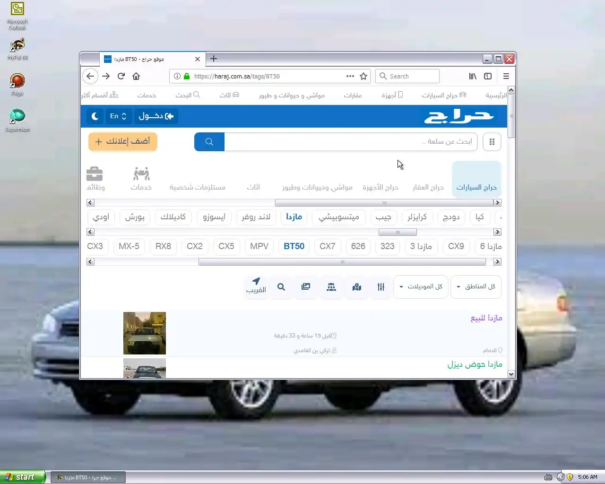Open البحث in top navigation
The width and height of the screenshot is (605, 484).
point(188,95)
